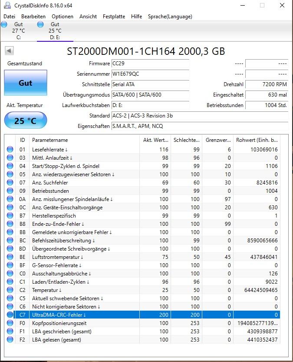This screenshot has width=293, height=362.
Task: Click raw value 4309398877 of LBA geschrieben
Action: pyautogui.click(x=262, y=332)
